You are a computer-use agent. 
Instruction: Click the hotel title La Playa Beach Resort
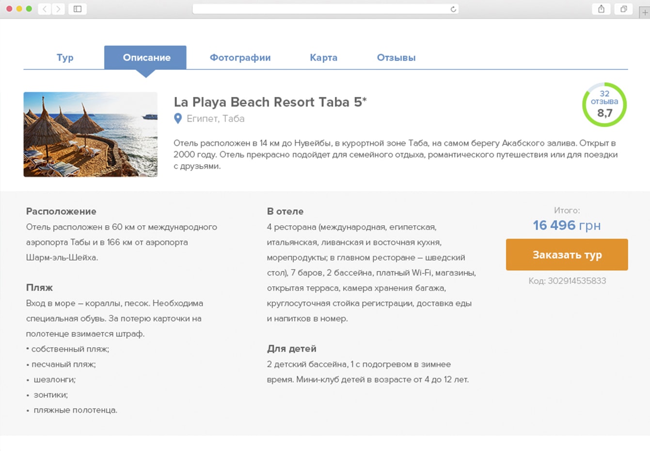pos(270,102)
